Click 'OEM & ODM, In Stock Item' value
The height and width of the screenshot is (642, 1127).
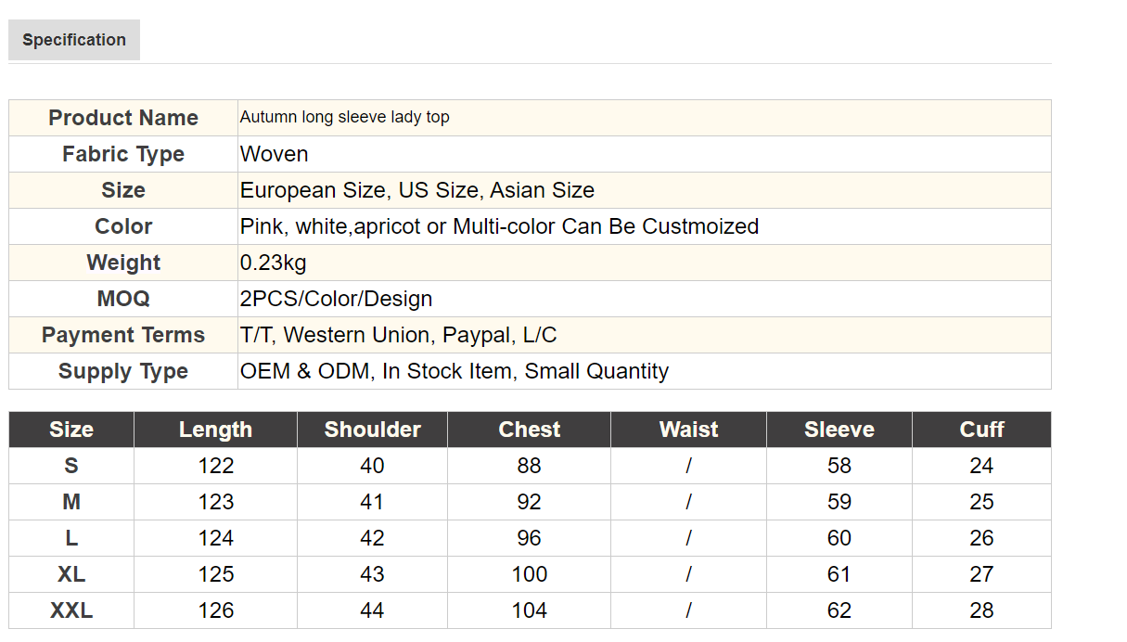click(x=455, y=371)
